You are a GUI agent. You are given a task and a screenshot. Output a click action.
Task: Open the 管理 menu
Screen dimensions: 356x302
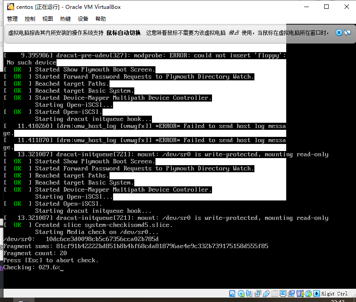click(x=12, y=19)
